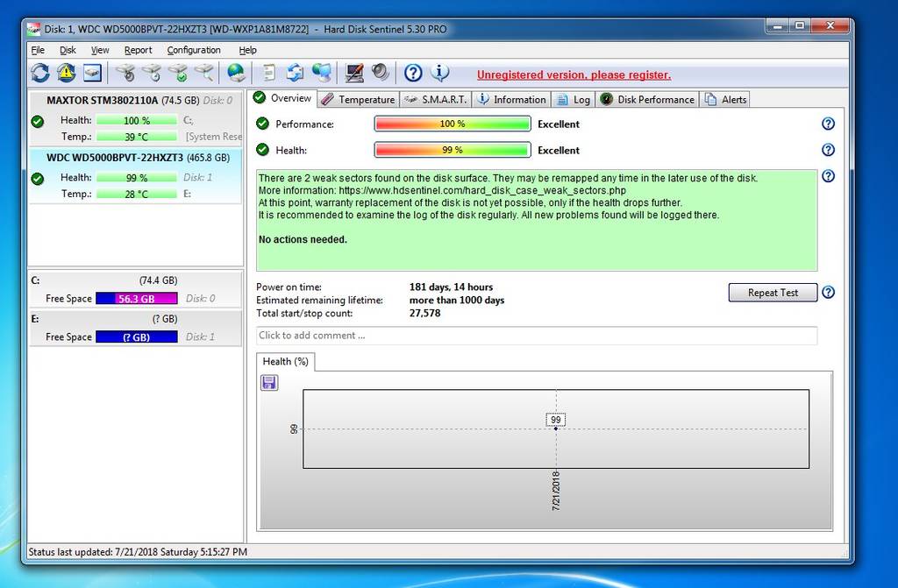Click help icon next to Repeat Test
The height and width of the screenshot is (588, 898).
(x=828, y=293)
